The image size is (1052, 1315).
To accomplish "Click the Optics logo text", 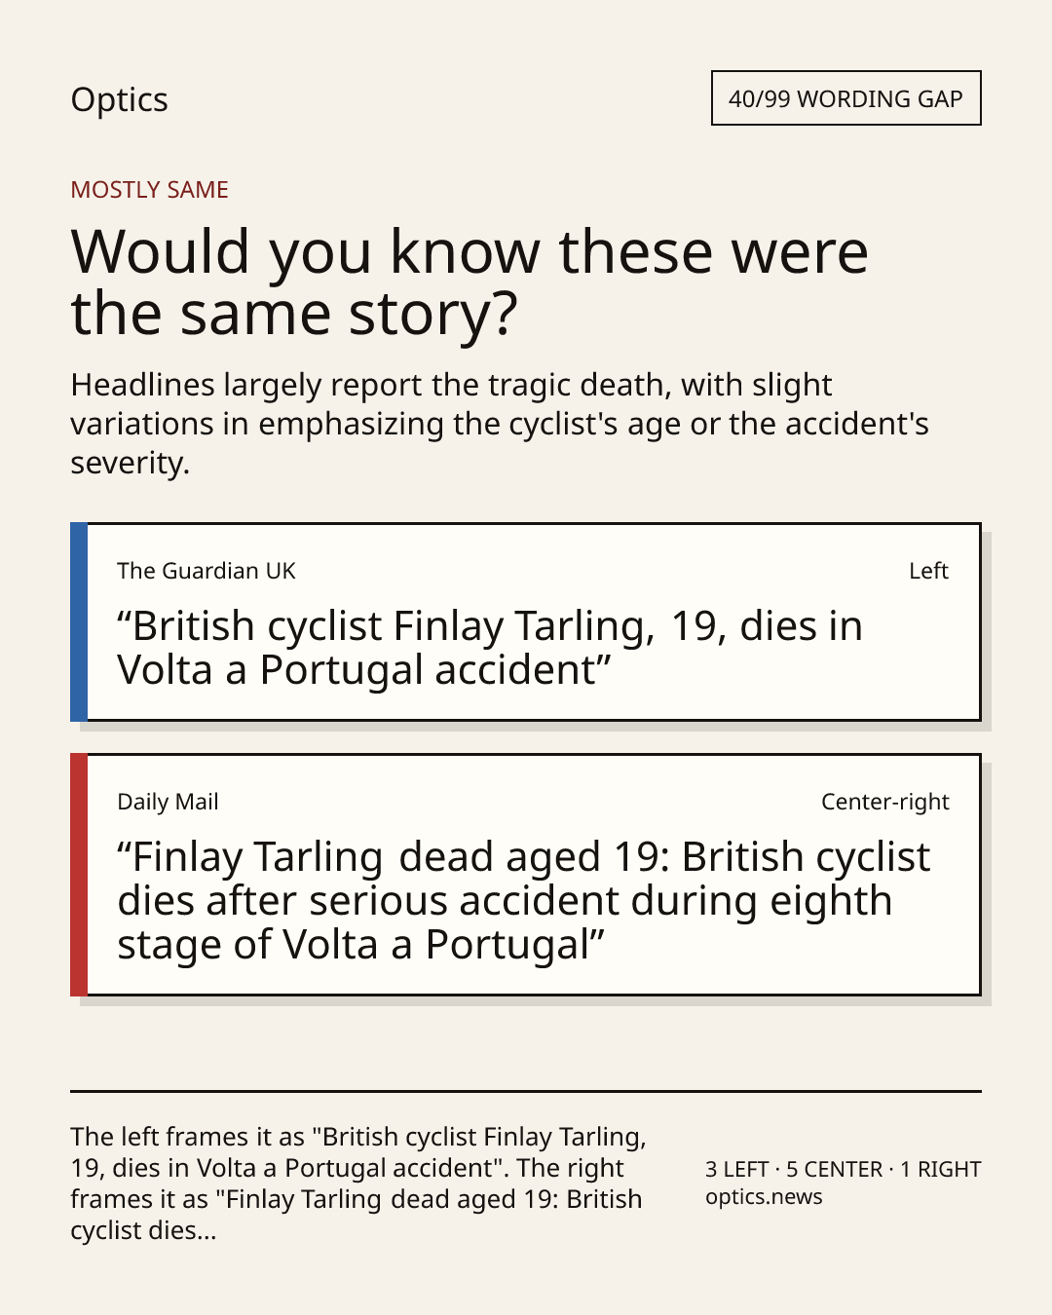I will 119,100.
